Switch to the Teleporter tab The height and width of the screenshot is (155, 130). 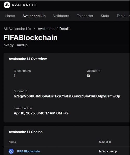pyautogui.click(x=85, y=16)
